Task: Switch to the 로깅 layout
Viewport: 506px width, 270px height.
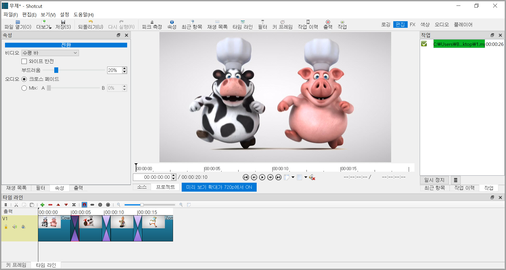Action: 386,25
